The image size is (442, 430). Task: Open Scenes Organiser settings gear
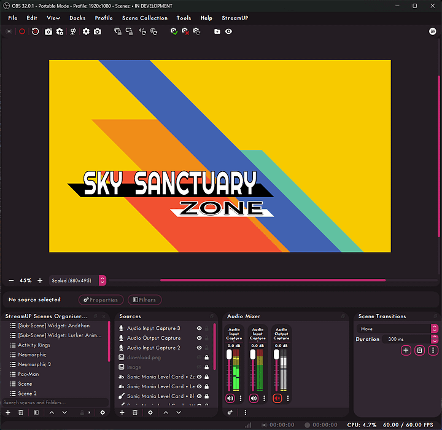pyautogui.click(x=103, y=413)
